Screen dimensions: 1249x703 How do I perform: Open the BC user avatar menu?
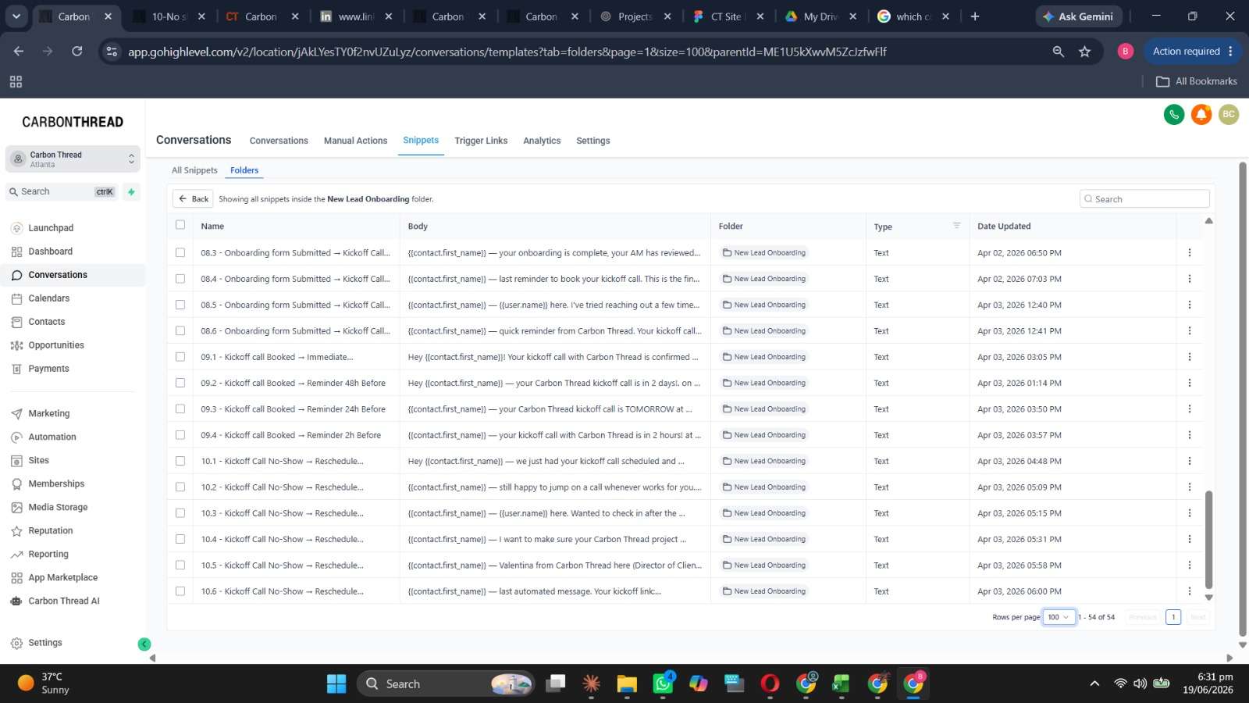coord(1229,115)
